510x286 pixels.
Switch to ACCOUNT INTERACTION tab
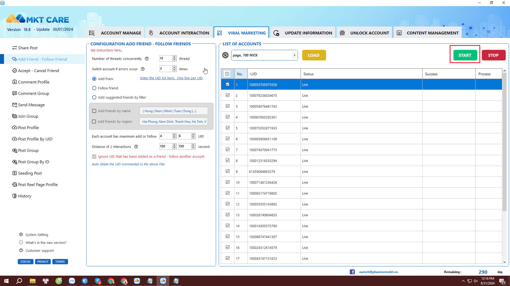[179, 33]
